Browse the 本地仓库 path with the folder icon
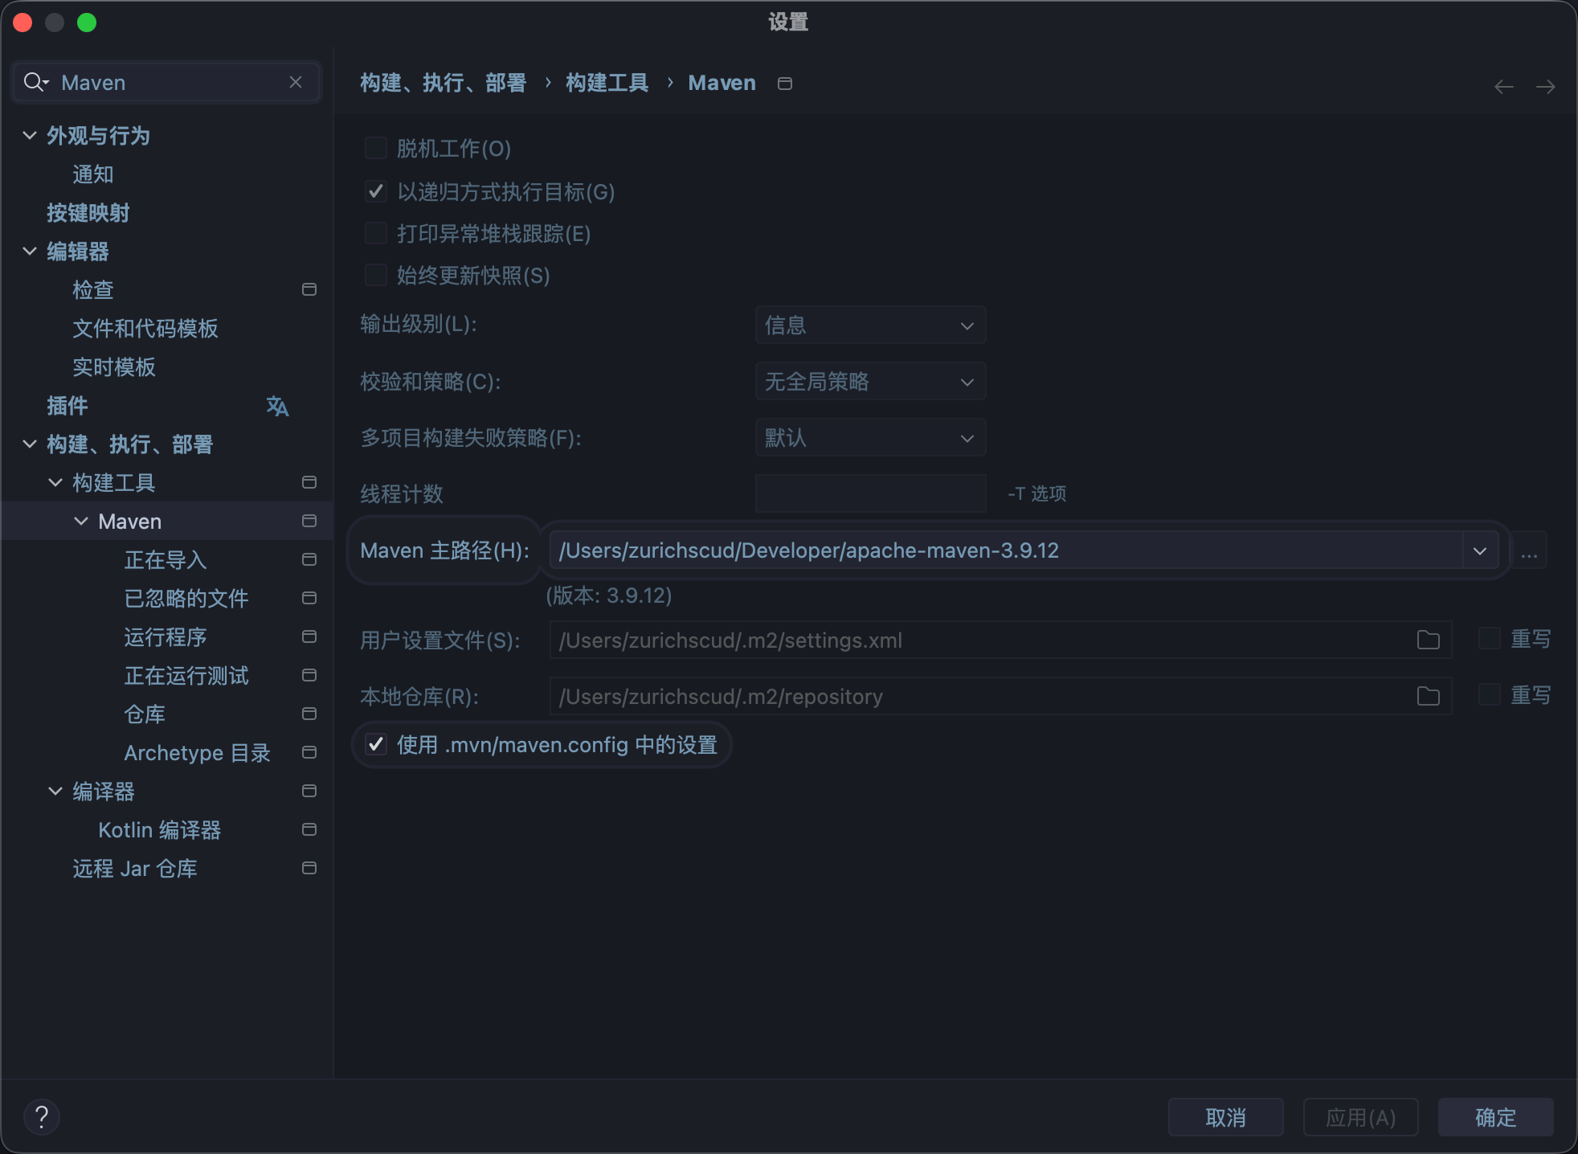This screenshot has height=1154, width=1578. coord(1428,696)
